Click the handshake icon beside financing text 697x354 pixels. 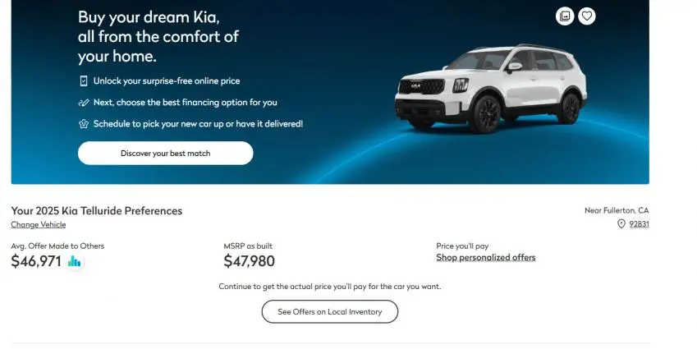(x=83, y=103)
